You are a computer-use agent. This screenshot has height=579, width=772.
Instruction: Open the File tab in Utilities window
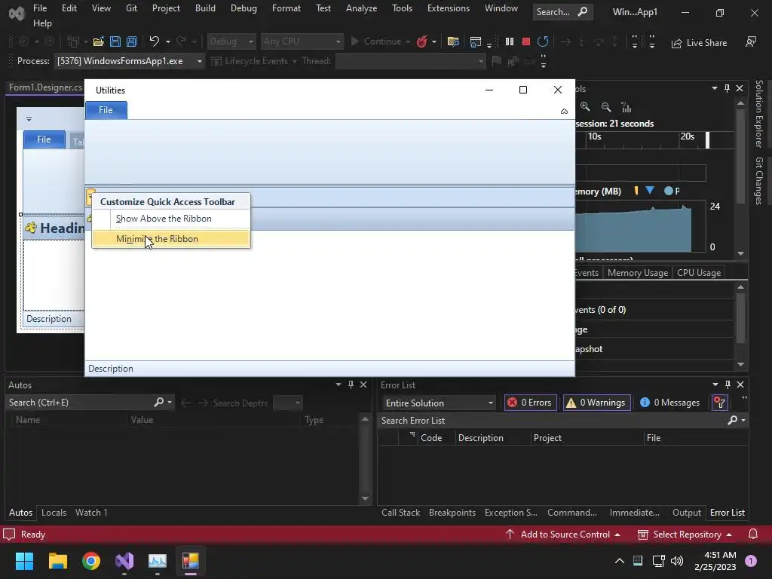click(x=106, y=110)
